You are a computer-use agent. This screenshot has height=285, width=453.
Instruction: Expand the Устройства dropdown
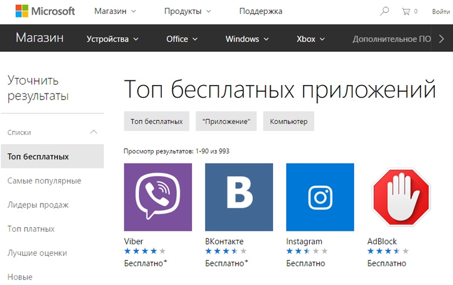(x=112, y=39)
